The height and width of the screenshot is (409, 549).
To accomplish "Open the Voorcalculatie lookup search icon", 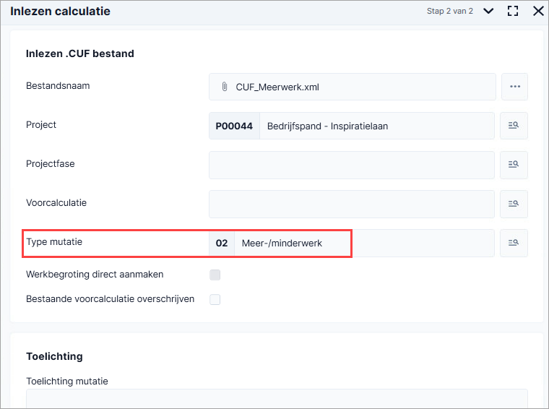I will pyautogui.click(x=514, y=204).
